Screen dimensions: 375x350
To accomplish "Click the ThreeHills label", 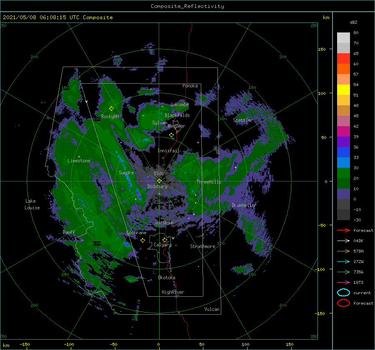I will 209,182.
